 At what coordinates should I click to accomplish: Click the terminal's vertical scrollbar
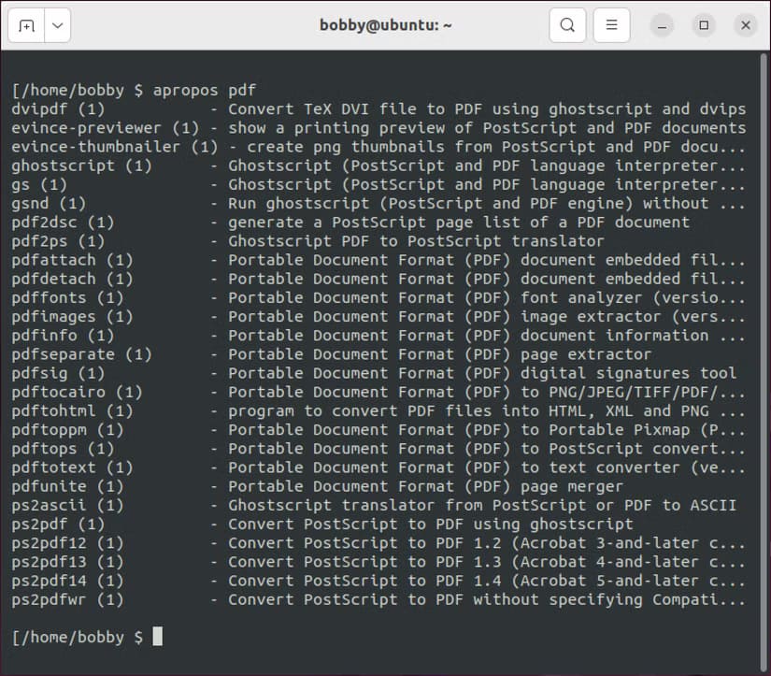pos(764,362)
